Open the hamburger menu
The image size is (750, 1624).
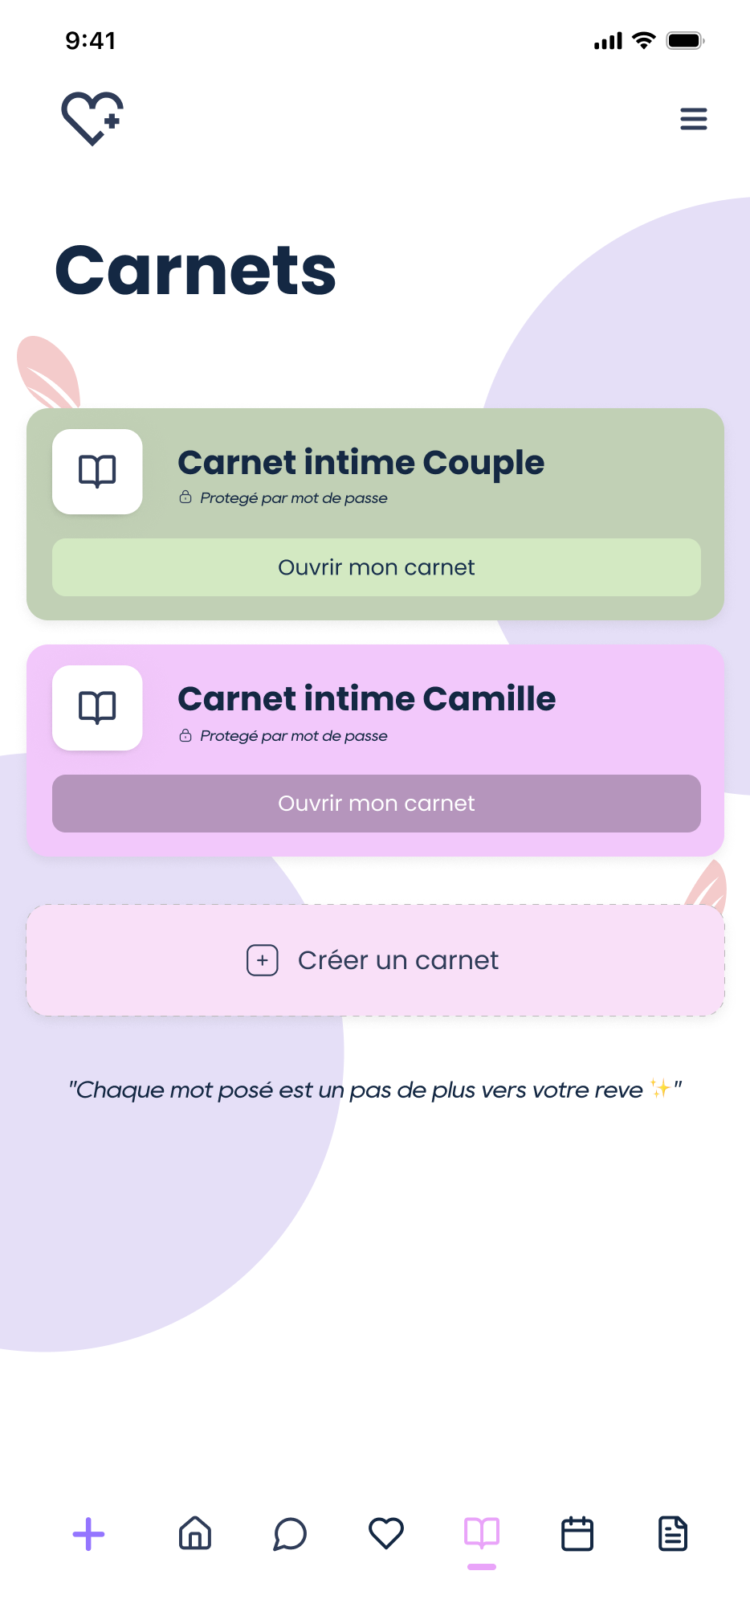[693, 119]
